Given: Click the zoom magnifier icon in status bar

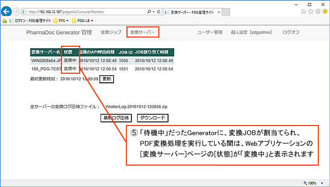Looking at the screenshot, I should coord(305,183).
